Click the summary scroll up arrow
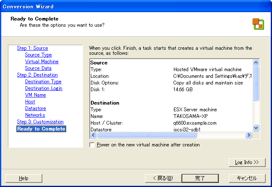Screen dimensions: 272x187 click(256, 62)
